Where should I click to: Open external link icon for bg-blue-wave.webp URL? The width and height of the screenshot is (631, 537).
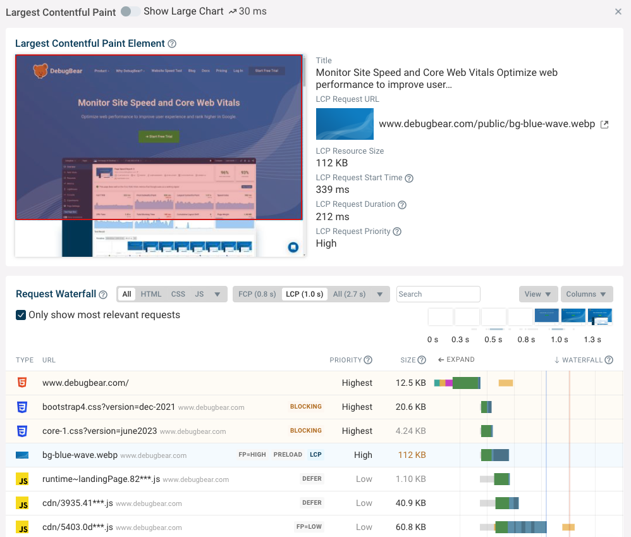(x=604, y=125)
